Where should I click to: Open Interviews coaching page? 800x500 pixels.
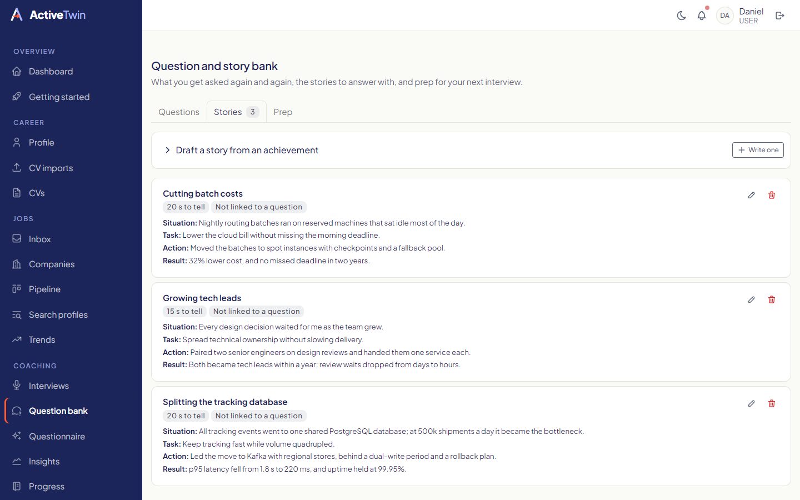coord(71,386)
